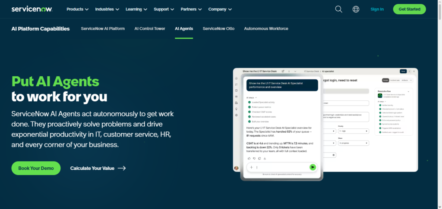This screenshot has height=209, width=442.
Task: Click the checkmark beside Built your overview
Action: coord(249,122)
